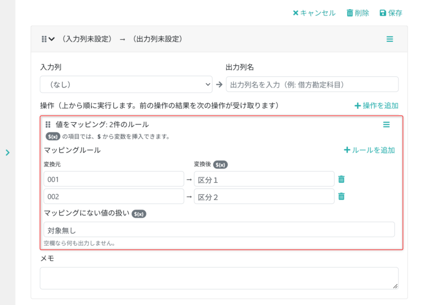Click the マッピングルール section heading

click(72, 150)
